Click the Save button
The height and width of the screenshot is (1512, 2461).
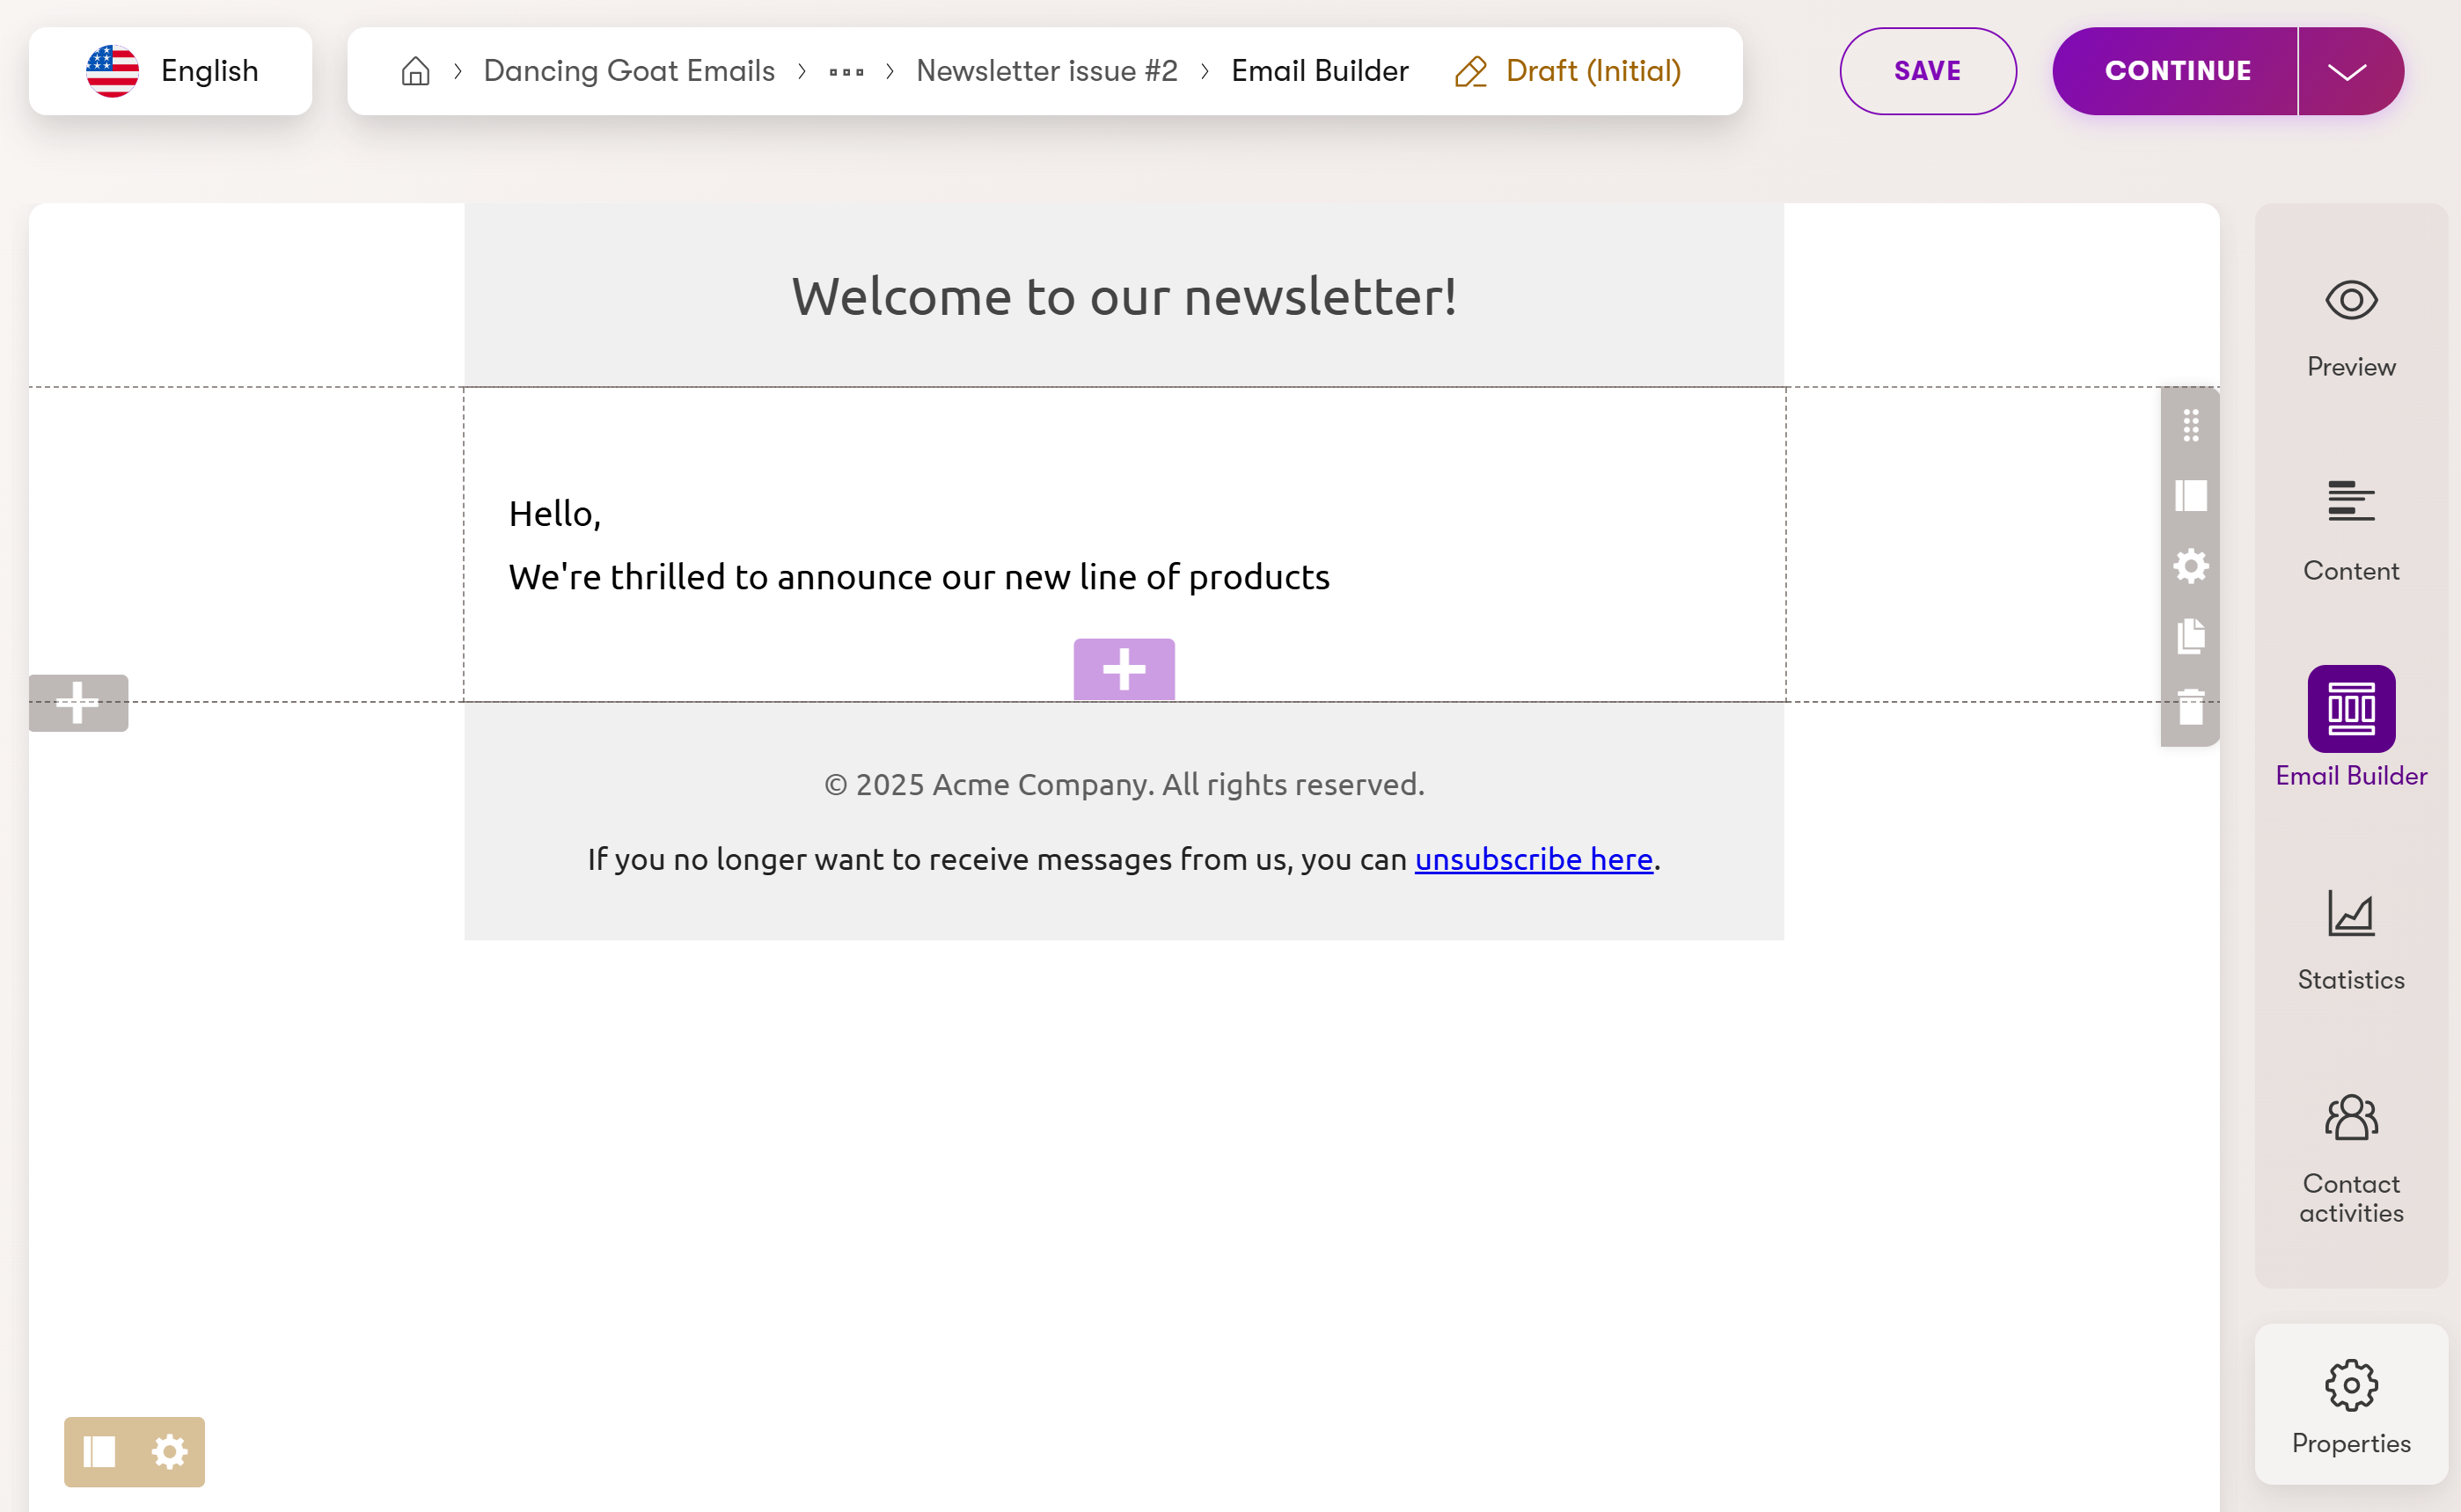click(x=1927, y=70)
